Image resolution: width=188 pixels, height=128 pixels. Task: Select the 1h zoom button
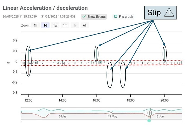pyautogui.click(x=35, y=25)
